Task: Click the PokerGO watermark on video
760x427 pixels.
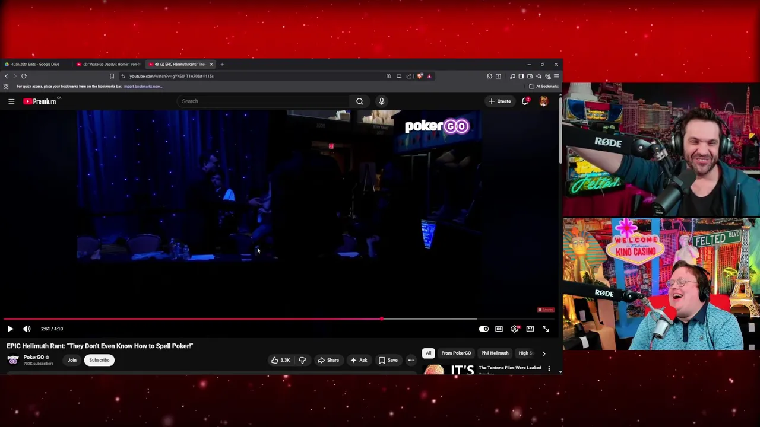Action: [437, 126]
